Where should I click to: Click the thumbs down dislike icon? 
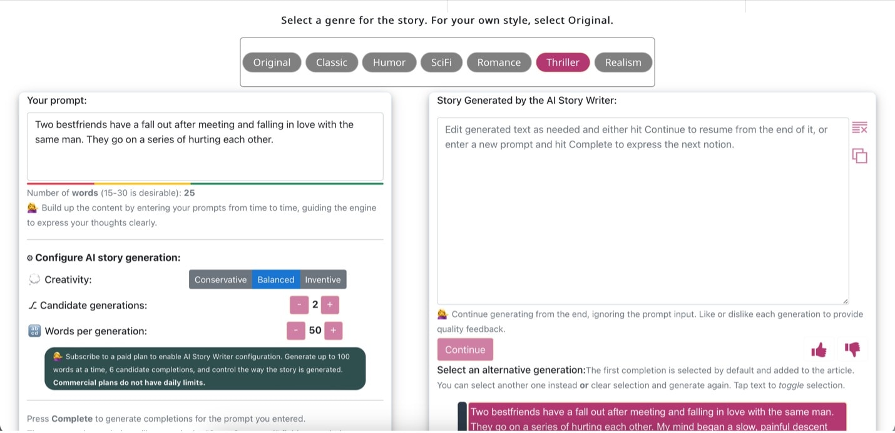(852, 350)
